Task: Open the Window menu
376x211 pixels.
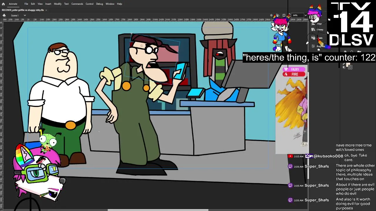Action: coord(110,4)
